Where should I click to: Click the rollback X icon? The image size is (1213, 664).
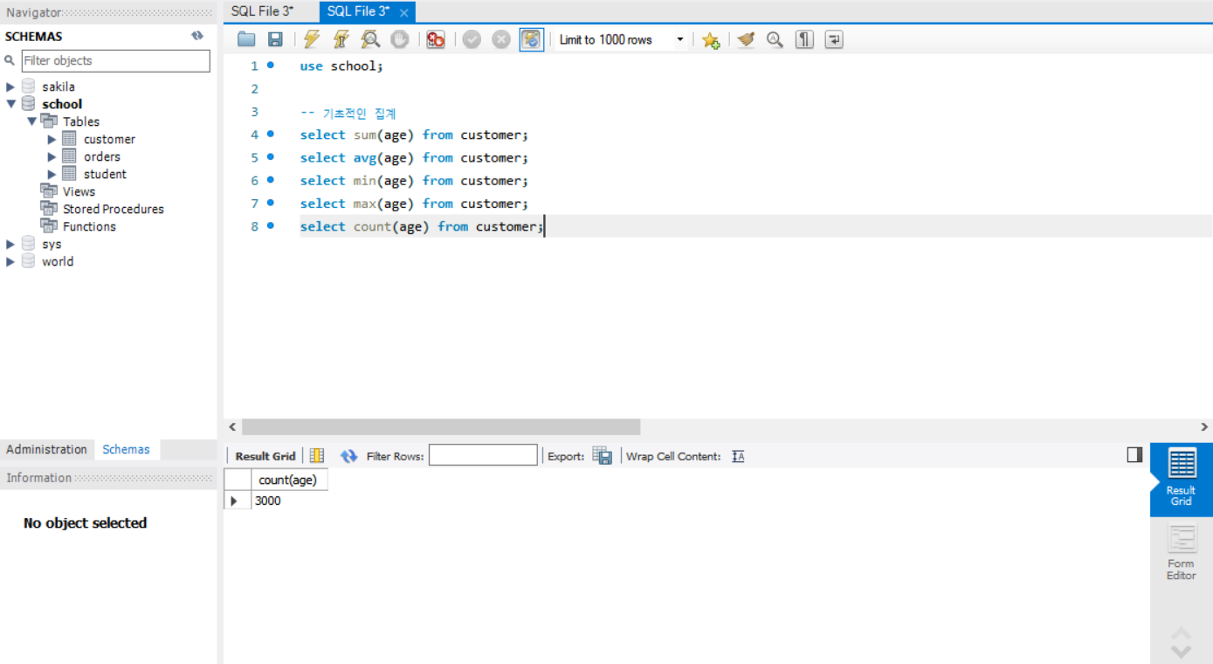coord(501,39)
